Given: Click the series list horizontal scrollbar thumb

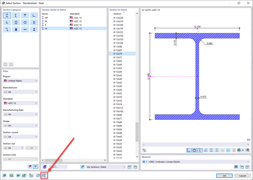Looking at the screenshot, I should point(54,160).
